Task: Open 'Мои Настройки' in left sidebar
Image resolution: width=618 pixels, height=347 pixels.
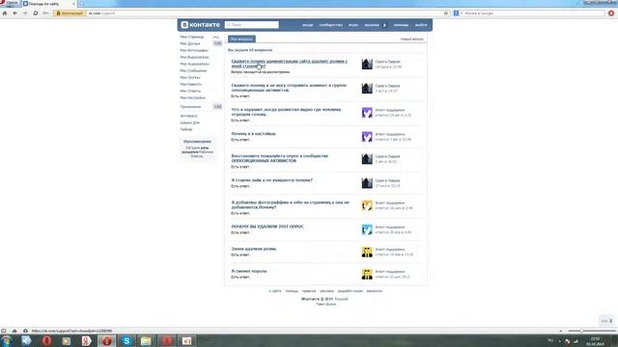Action: click(193, 97)
